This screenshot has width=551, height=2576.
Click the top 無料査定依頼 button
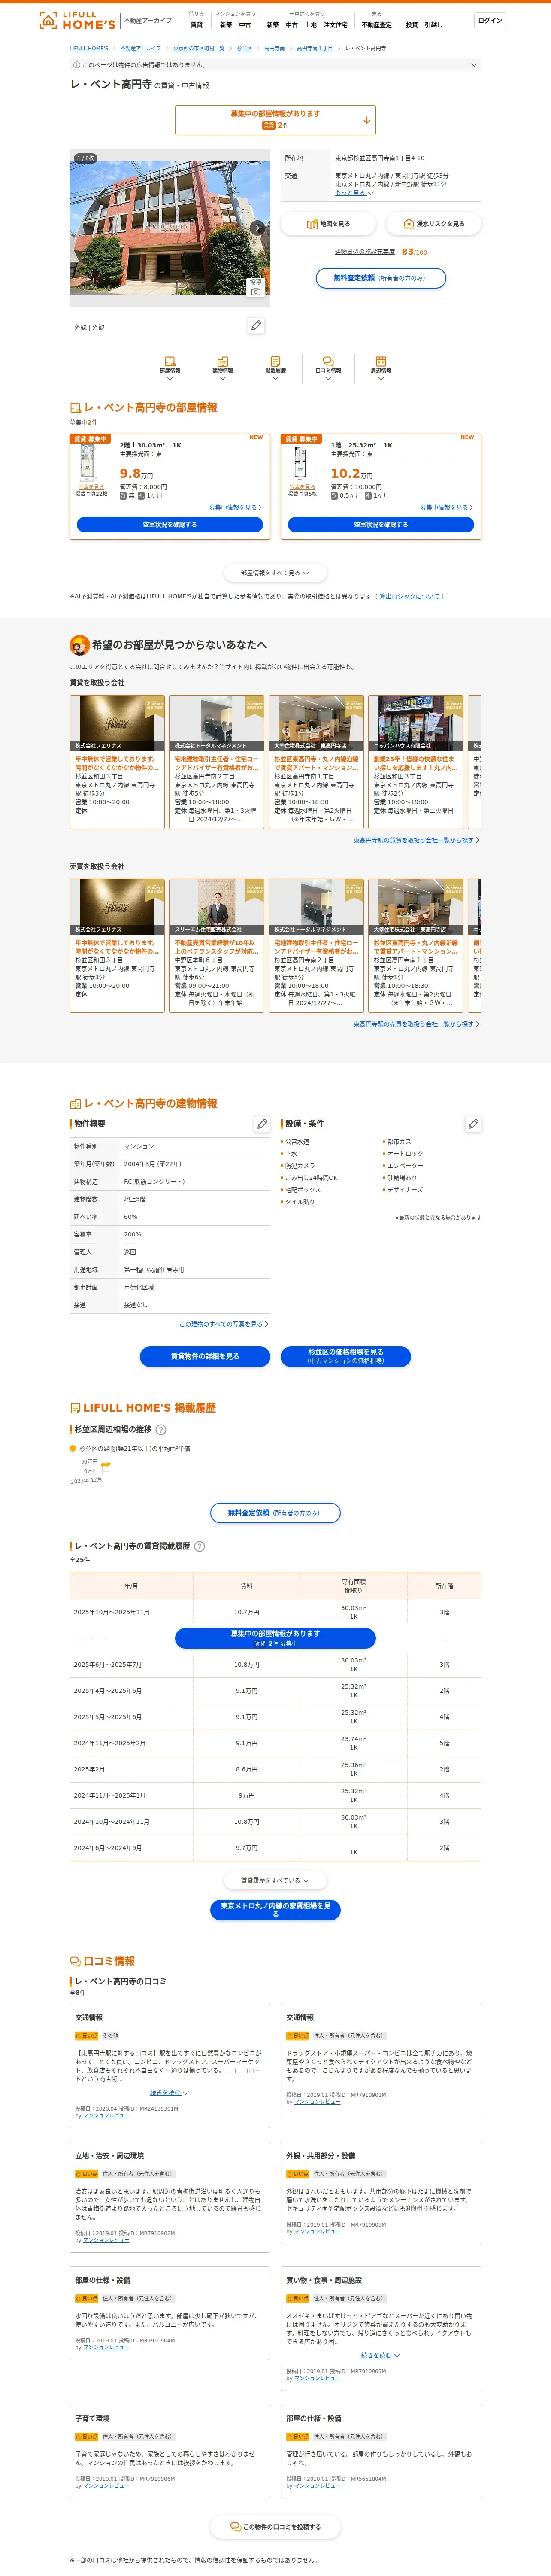click(380, 278)
